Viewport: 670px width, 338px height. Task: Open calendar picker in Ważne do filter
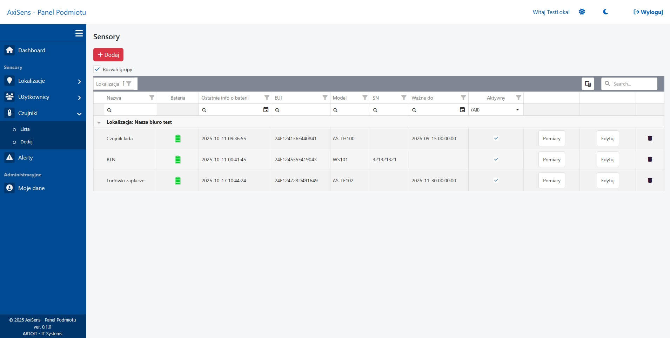tap(462, 110)
